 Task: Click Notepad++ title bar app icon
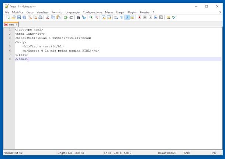click(7, 6)
